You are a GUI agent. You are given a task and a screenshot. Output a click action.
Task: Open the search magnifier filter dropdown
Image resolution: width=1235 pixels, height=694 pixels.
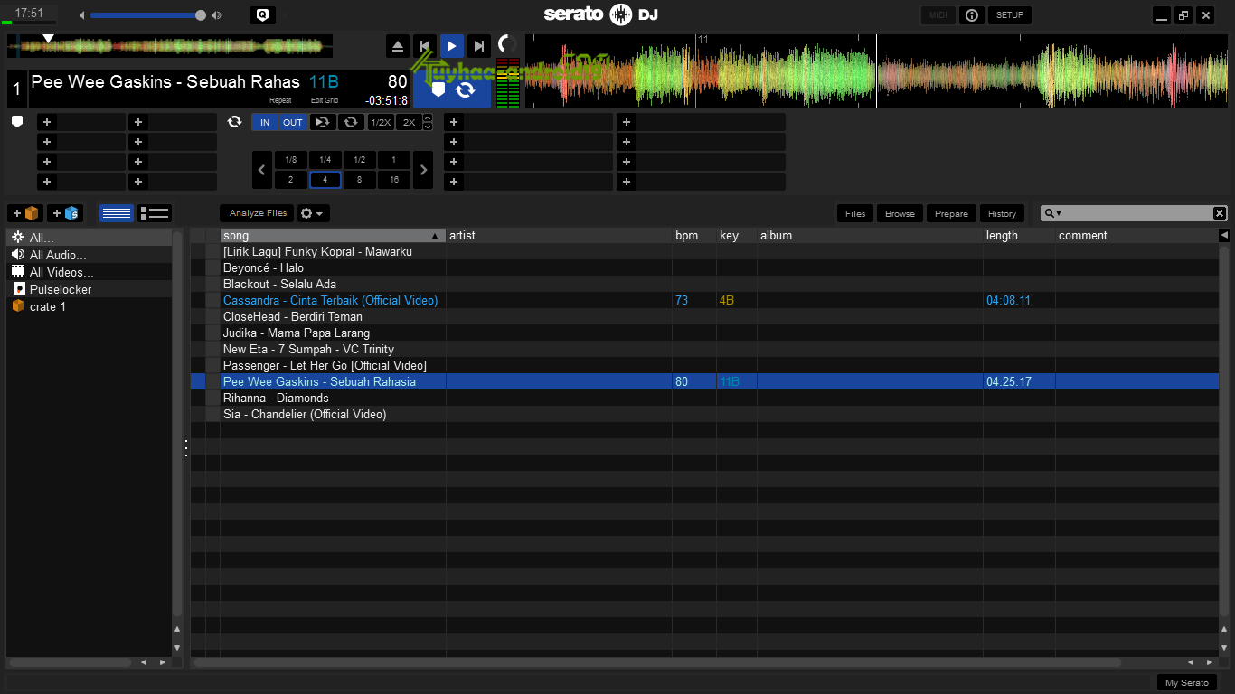tap(1052, 213)
